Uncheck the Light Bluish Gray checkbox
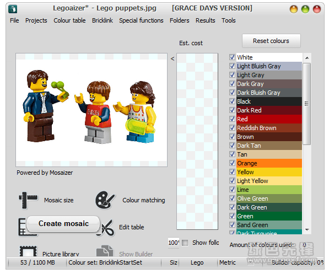The height and width of the screenshot is (274, 329). point(232,66)
